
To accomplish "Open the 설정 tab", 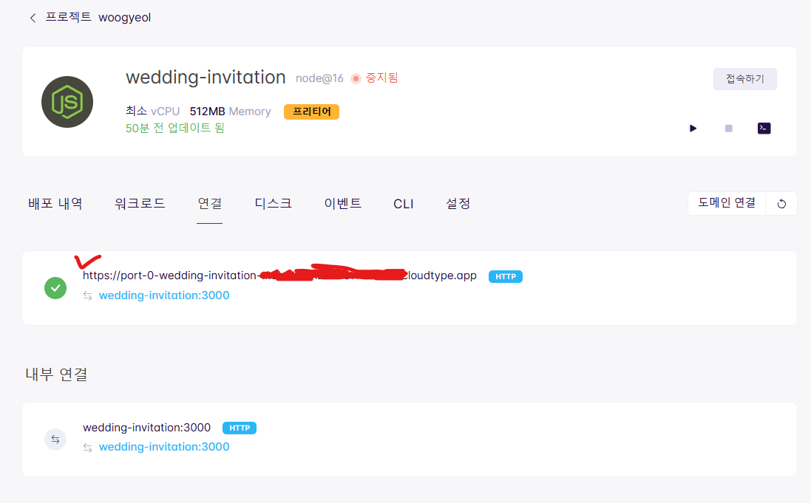I will [458, 204].
